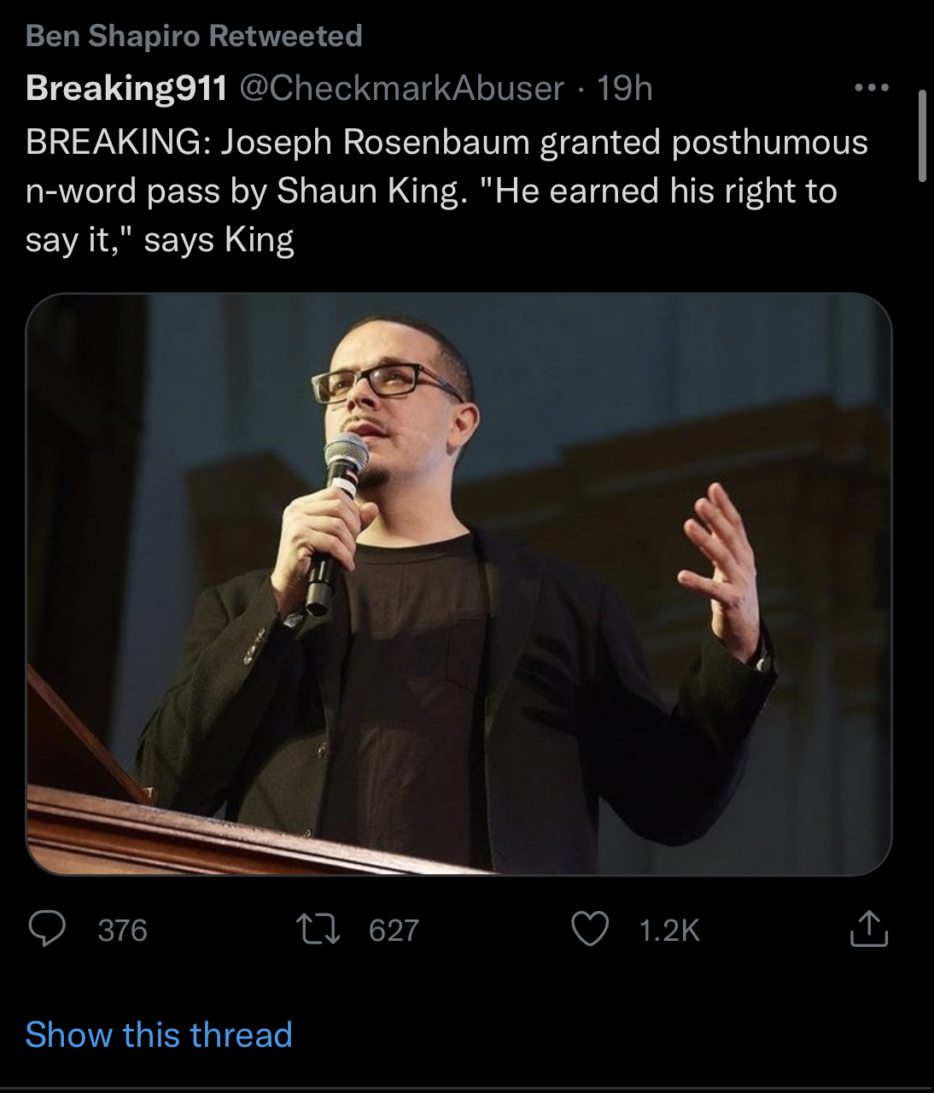Screen dimensions: 934x1093
Task: Open the tweet's attached photo
Action: click(x=458, y=584)
